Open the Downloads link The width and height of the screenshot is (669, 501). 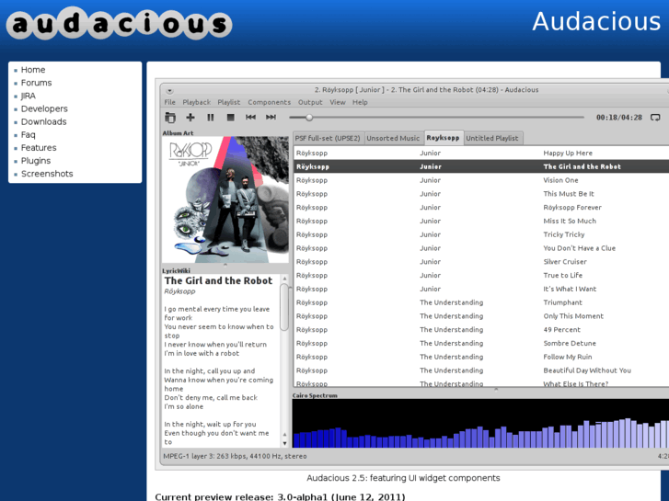(44, 122)
